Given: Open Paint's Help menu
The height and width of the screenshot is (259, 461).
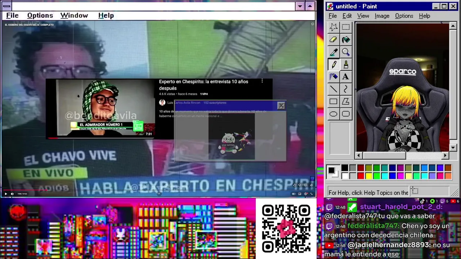Looking at the screenshot, I should click(x=424, y=16).
